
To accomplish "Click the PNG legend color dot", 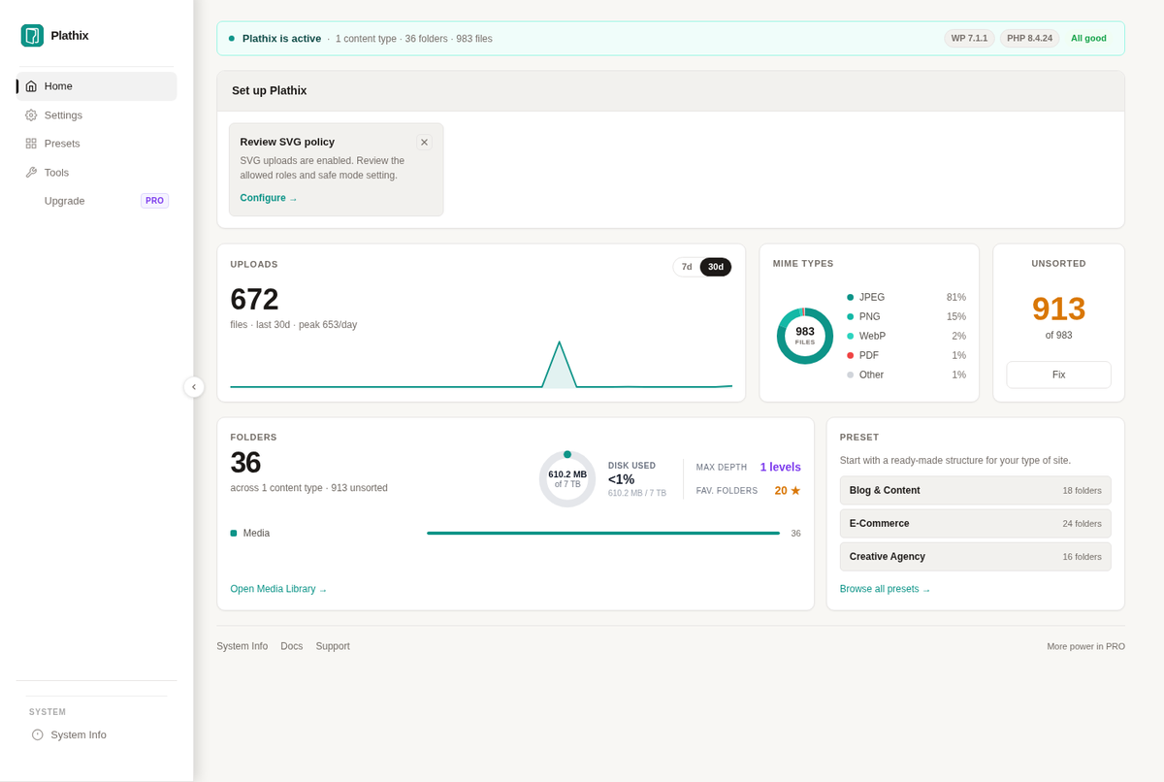I will pyautogui.click(x=851, y=317).
